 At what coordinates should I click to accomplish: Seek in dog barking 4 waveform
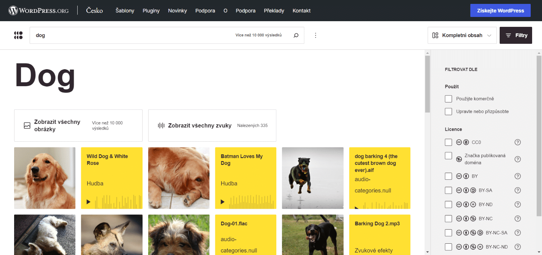(x=386, y=205)
